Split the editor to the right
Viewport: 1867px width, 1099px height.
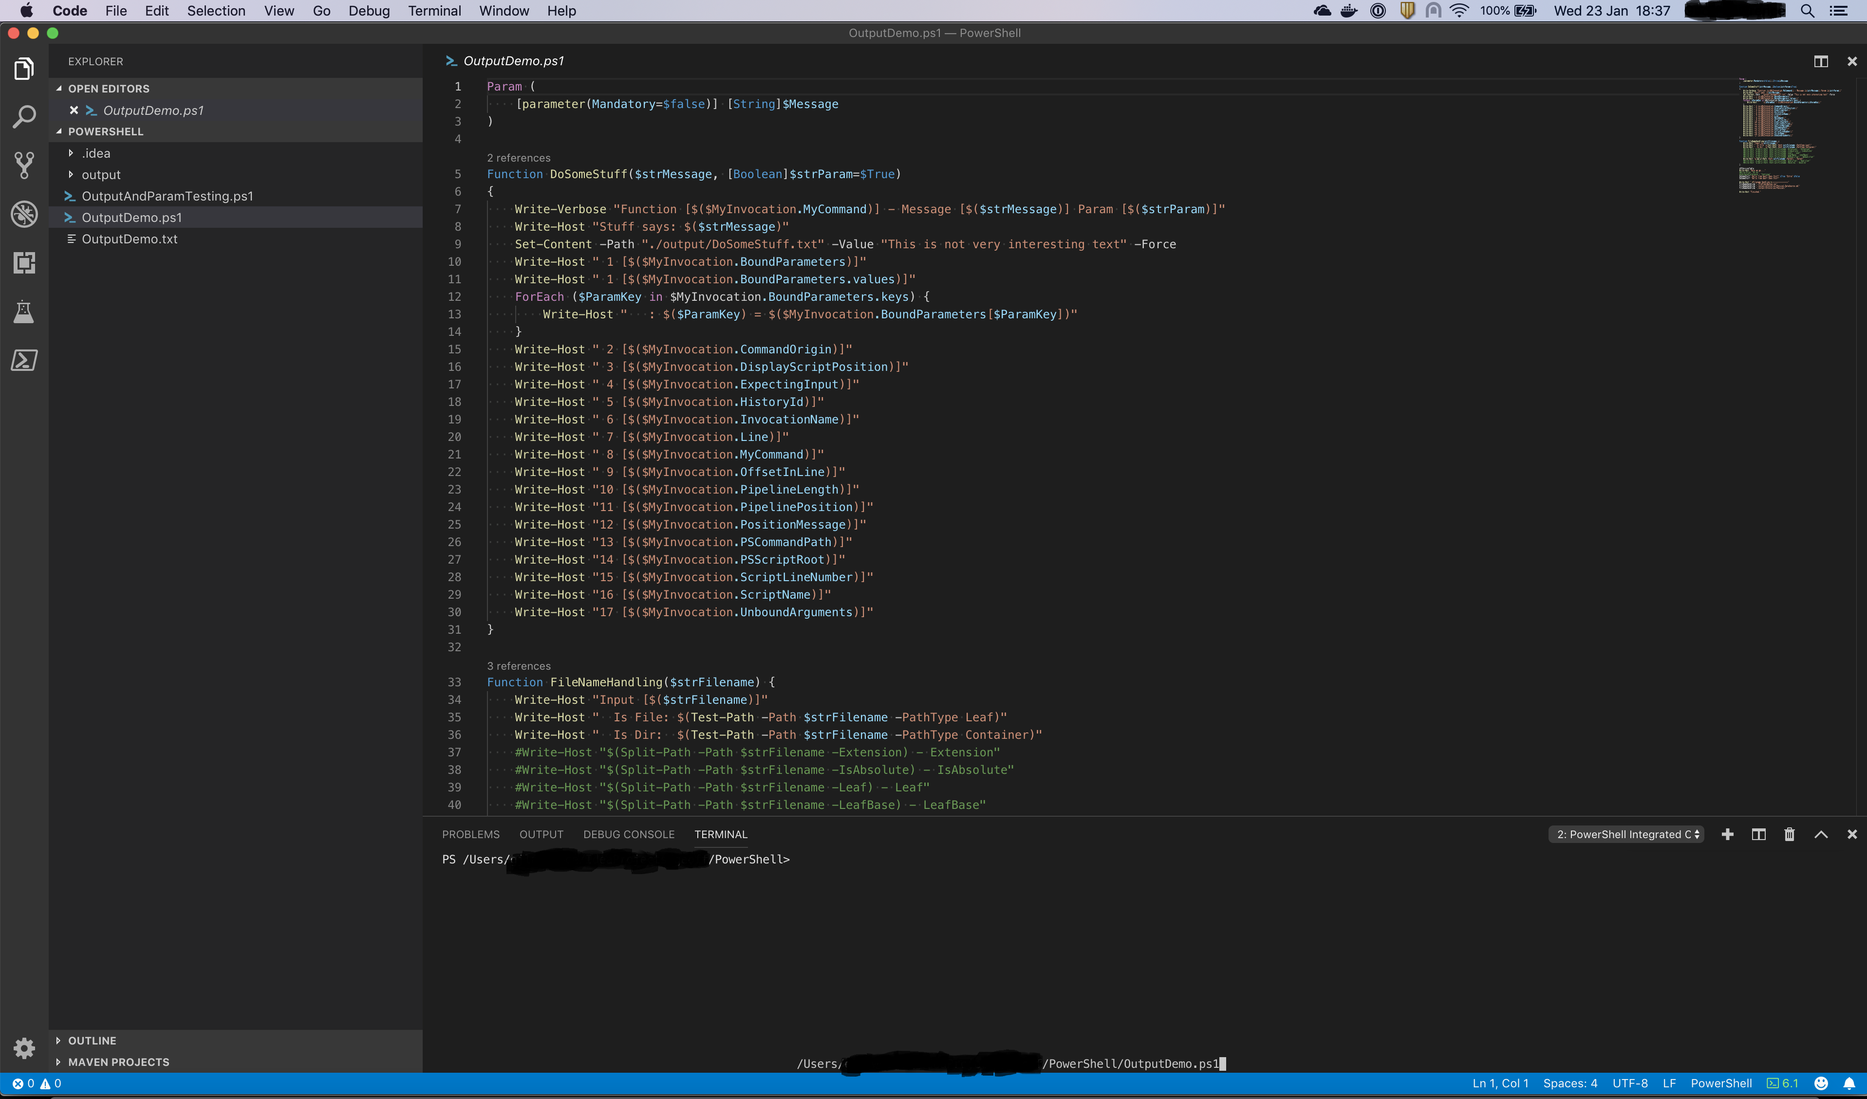(1820, 61)
